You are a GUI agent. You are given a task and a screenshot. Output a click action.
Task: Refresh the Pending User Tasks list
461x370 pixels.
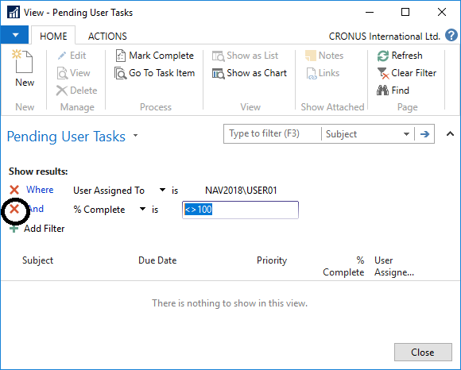400,56
